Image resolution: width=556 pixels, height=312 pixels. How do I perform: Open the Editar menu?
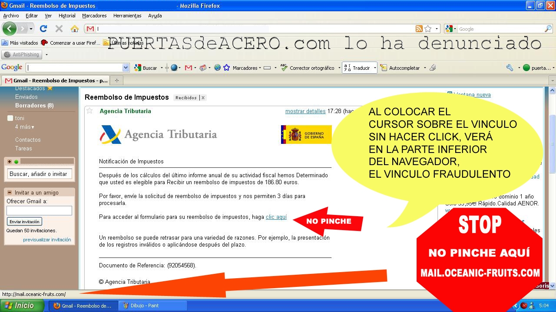[x=32, y=16]
